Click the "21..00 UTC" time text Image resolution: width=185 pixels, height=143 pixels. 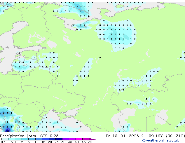pyautogui.click(x=153, y=136)
